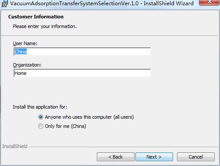The height and width of the screenshot is (166, 220).
Task: Click the Customer Information heading
Action: click(x=36, y=17)
